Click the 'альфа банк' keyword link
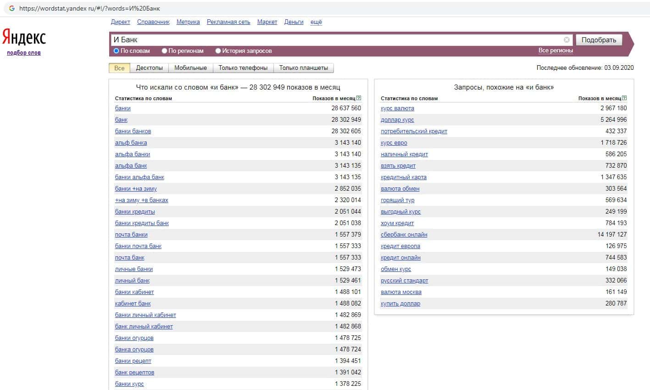Image resolution: width=650 pixels, height=390 pixels. [x=131, y=166]
